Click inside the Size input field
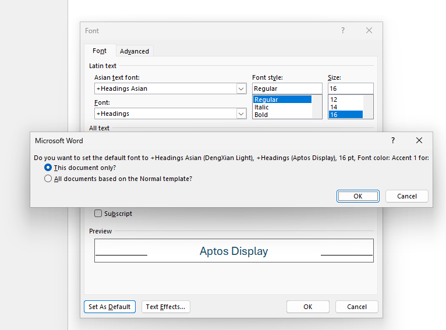Image resolution: width=446 pixels, height=330 pixels. [x=351, y=88]
